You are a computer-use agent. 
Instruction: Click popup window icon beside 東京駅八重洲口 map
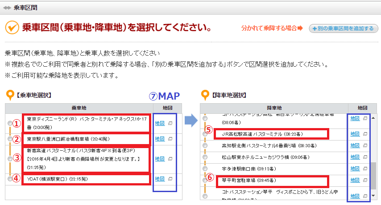(x=170, y=139)
